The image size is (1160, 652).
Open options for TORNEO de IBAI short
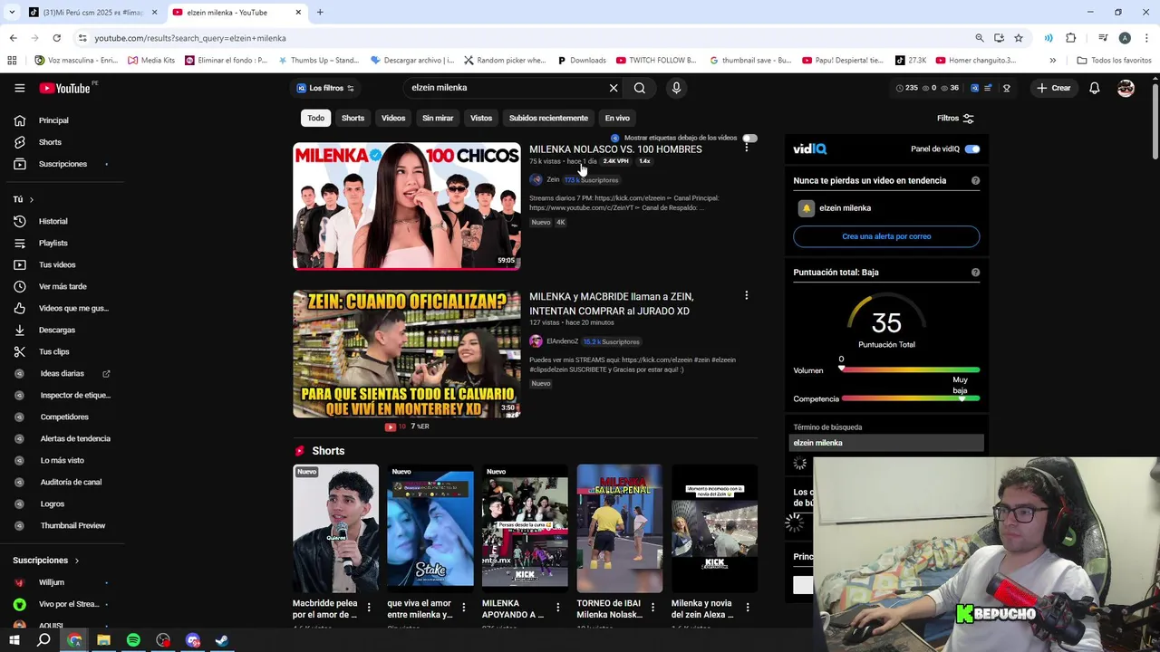coord(652,608)
